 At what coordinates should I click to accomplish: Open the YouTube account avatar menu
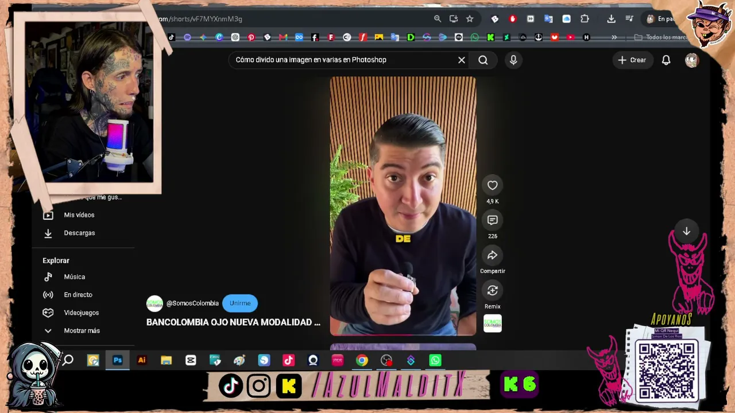coord(691,60)
